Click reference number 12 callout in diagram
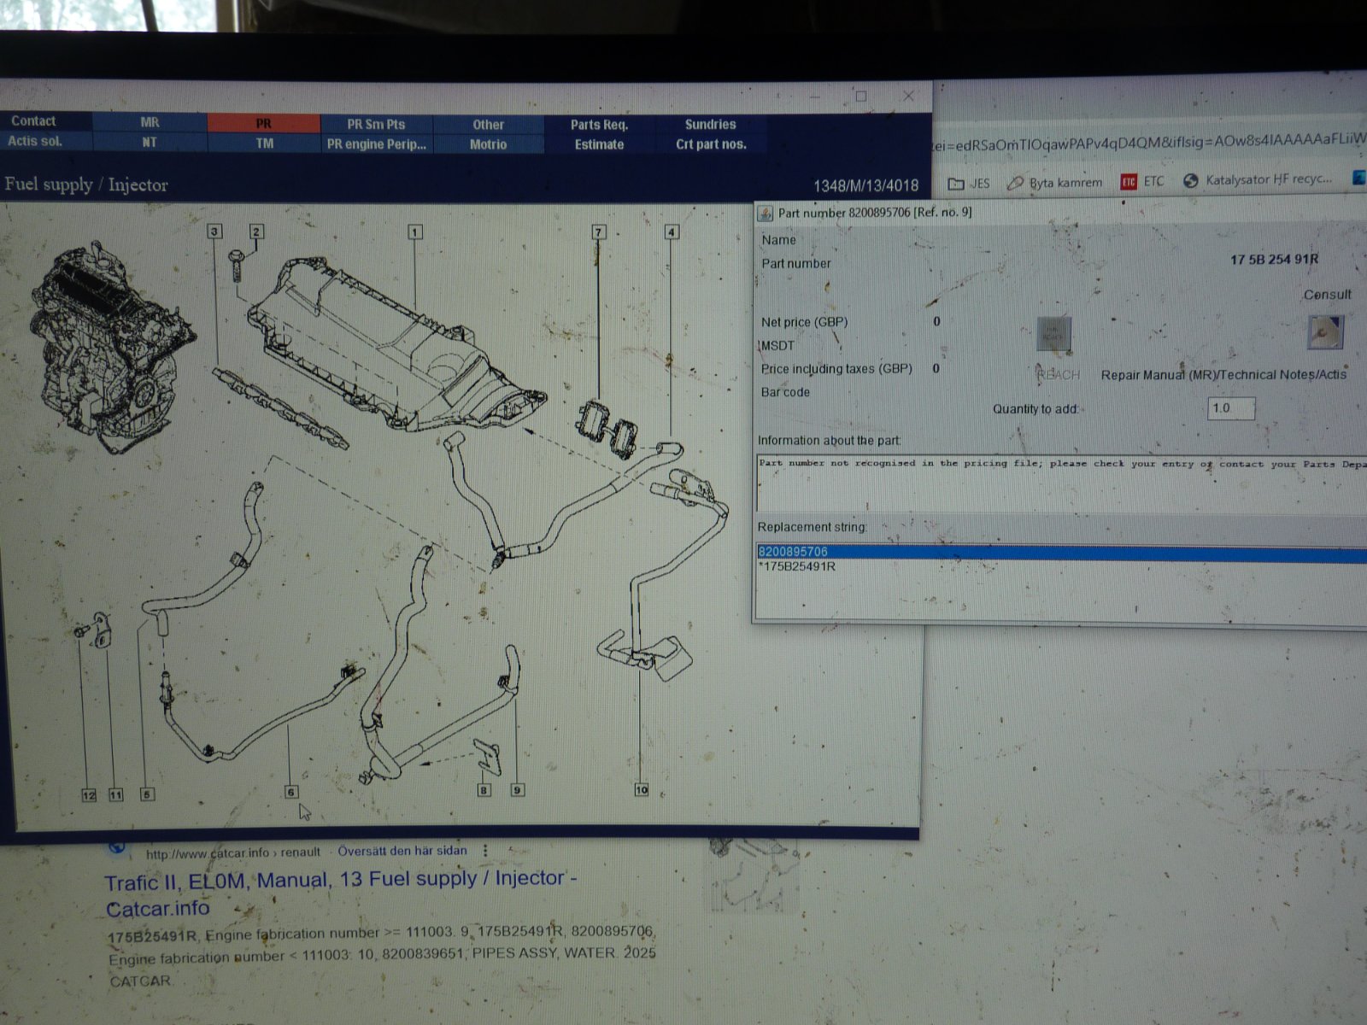1367x1025 pixels. 89,795
